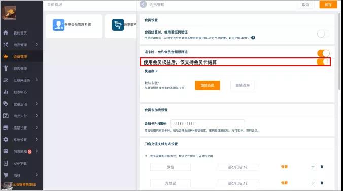Screen dimensions: 343x191
Task: Expand 互联网业务 chevron
Action: pyautogui.click(x=37, y=80)
